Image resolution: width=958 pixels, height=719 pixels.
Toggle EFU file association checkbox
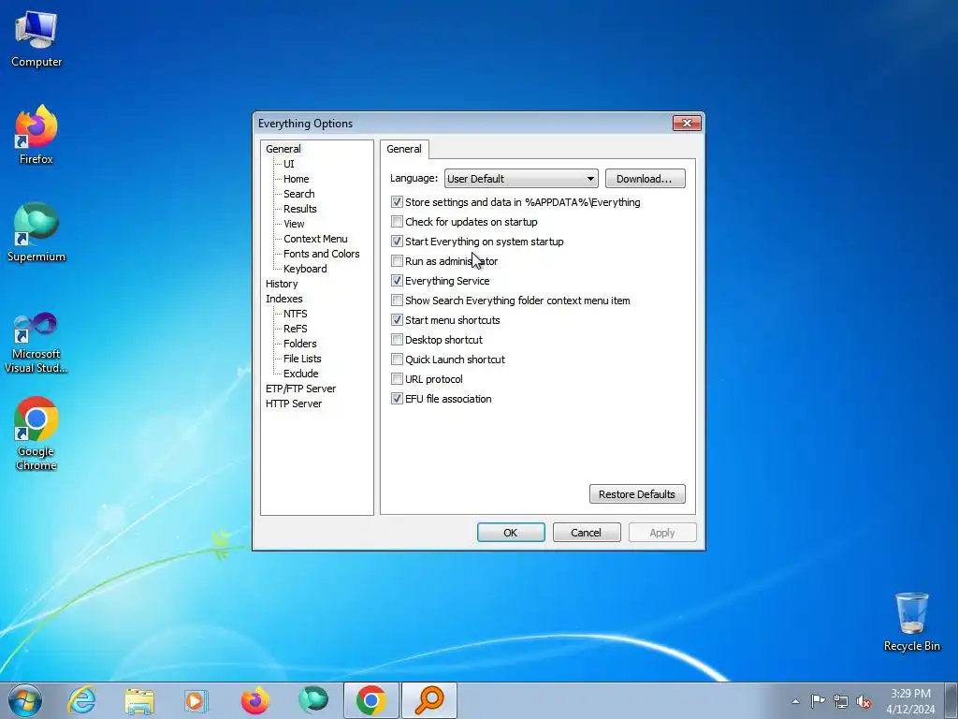tap(397, 399)
